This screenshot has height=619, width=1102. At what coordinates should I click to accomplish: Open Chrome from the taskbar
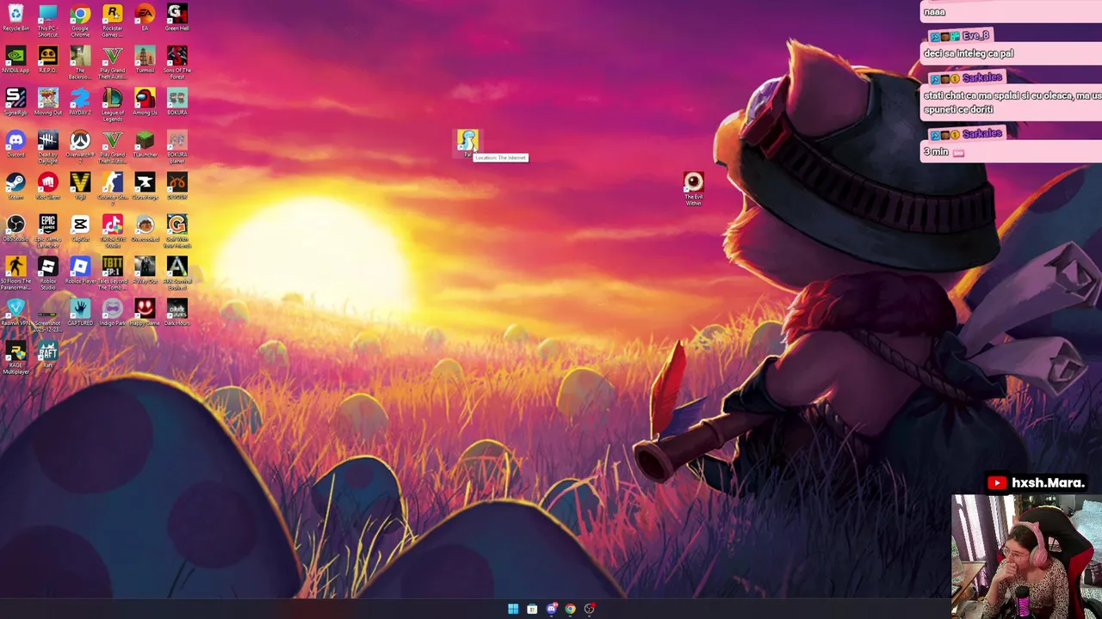tap(570, 609)
